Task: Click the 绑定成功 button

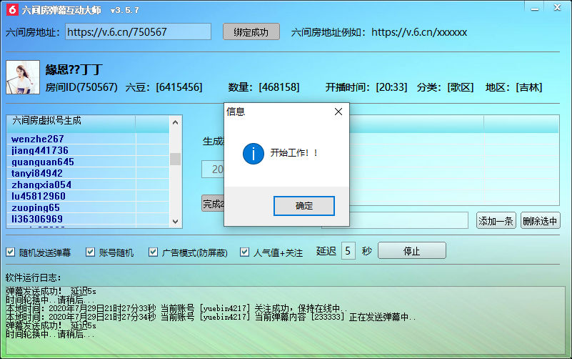Action: click(x=251, y=31)
